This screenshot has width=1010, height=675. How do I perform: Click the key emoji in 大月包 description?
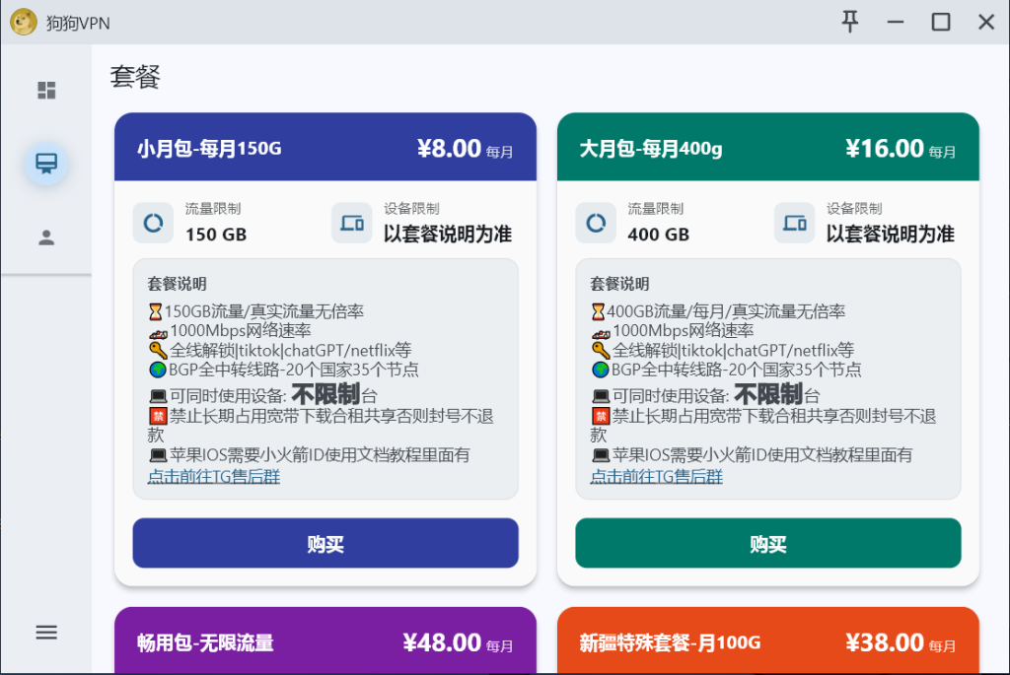(601, 351)
